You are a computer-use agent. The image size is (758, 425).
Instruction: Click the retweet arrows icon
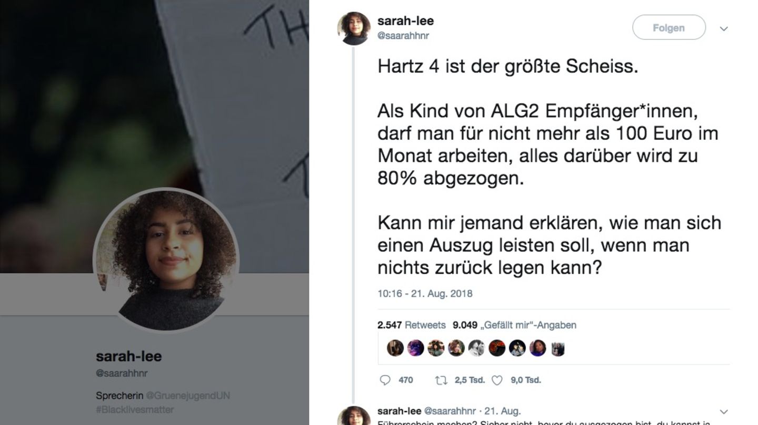(x=441, y=380)
